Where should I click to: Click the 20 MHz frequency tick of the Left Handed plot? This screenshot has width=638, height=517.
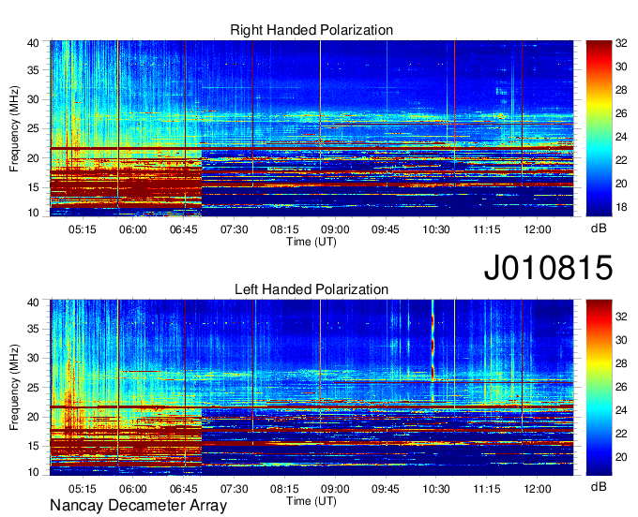point(34,417)
